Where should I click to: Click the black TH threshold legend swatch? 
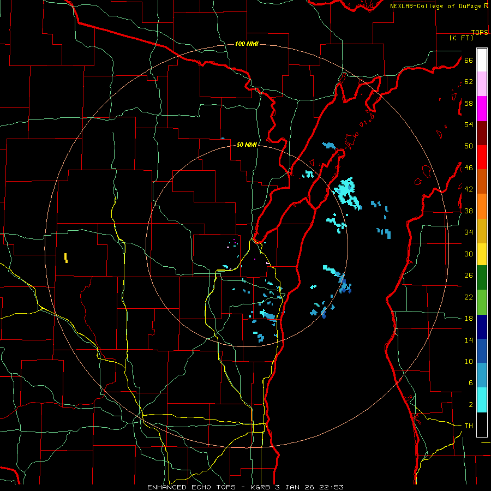(482, 424)
